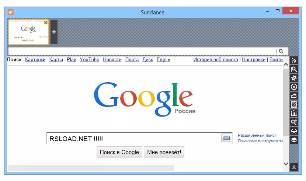
Task: Collapse sidebar with double chevron up button
Action: 294,167
